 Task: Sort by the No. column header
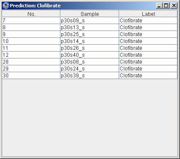tap(31, 14)
